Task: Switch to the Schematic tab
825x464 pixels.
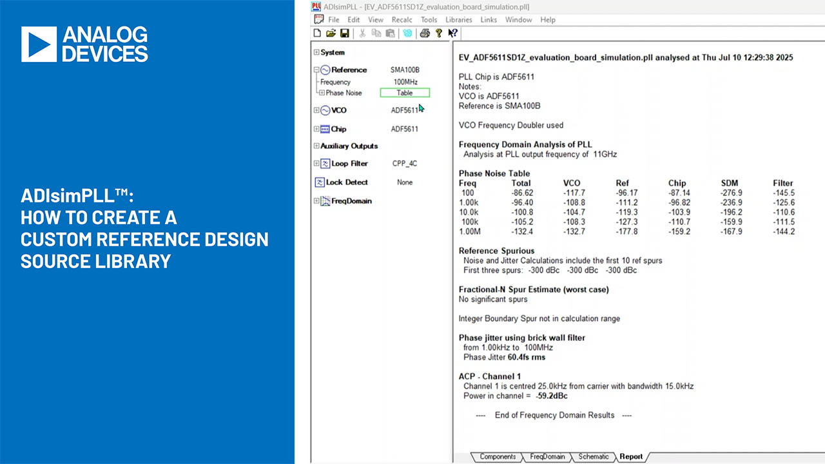Action: [593, 456]
